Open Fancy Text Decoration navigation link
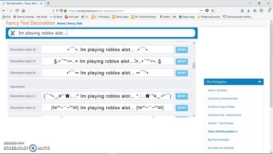This screenshot has width=273, height=154. point(223,131)
